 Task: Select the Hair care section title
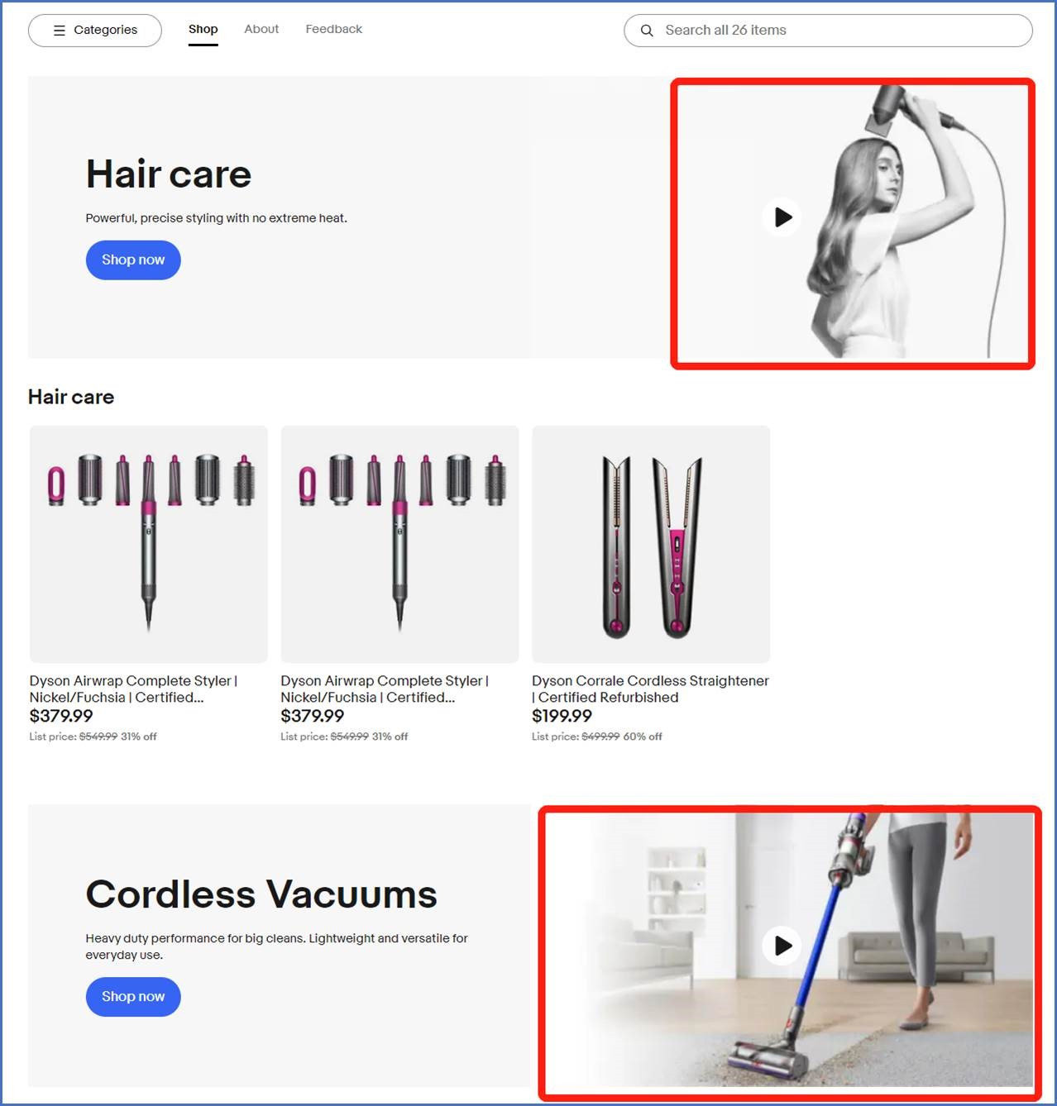[71, 397]
